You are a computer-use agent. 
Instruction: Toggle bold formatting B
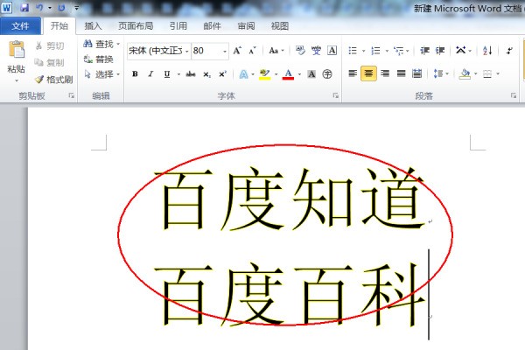pos(135,74)
